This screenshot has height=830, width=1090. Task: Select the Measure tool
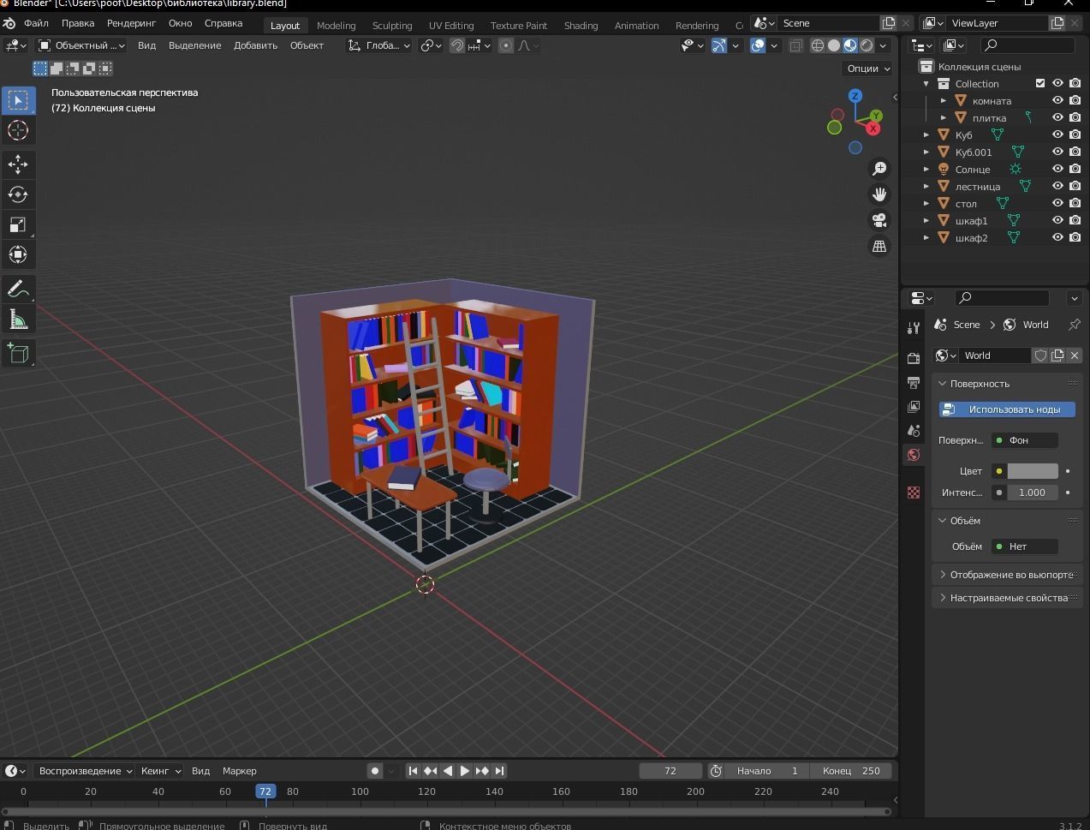tap(18, 319)
